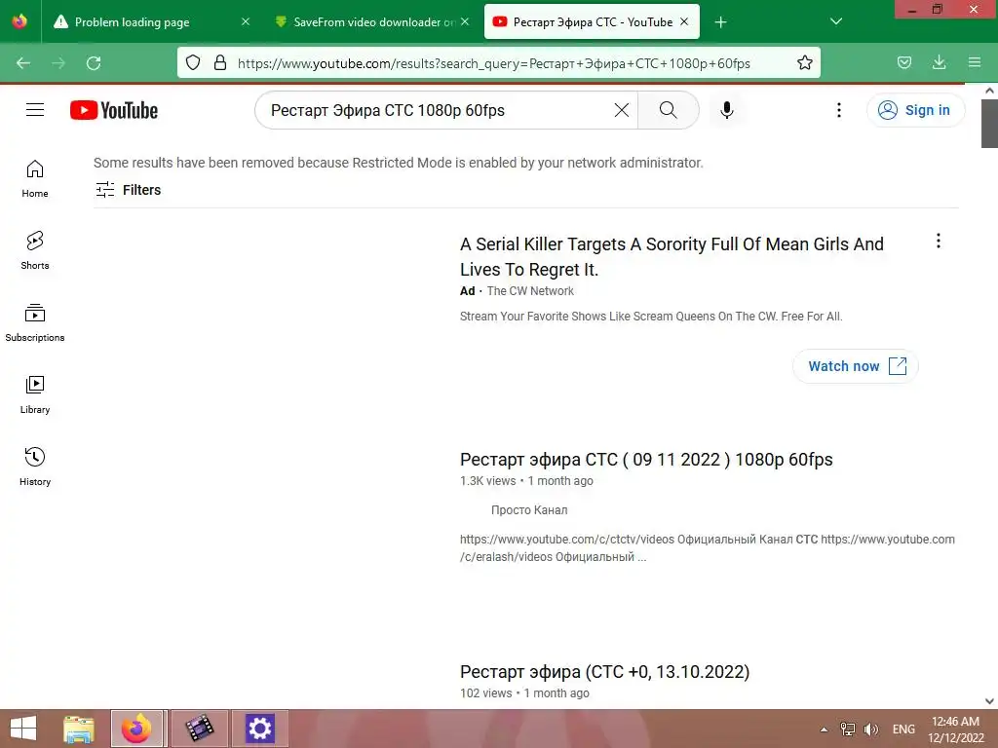
Task: Open YouTube settings three-dot menu
Action: pos(839,110)
